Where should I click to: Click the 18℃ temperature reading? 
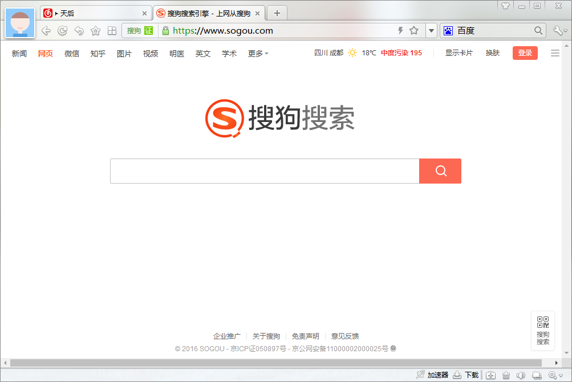369,53
